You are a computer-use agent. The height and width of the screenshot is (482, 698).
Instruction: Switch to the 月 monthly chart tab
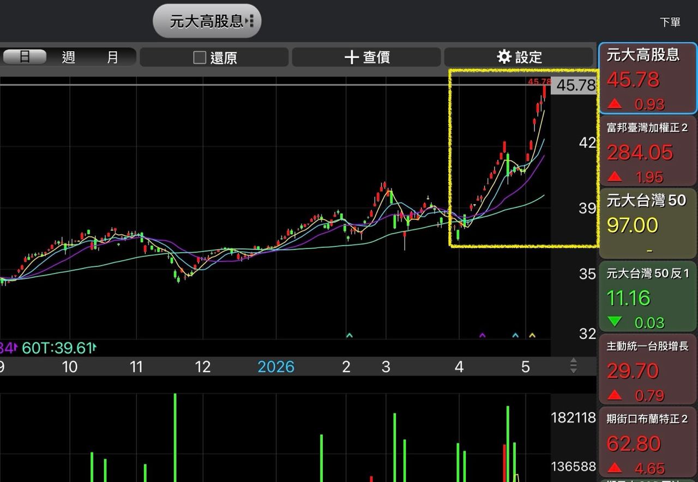(x=113, y=57)
